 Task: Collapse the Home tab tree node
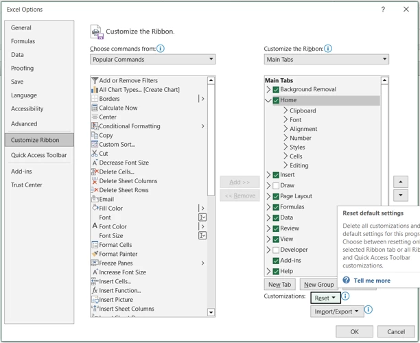pos(268,100)
